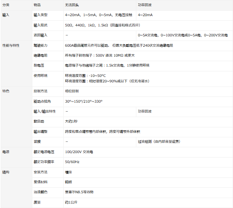This screenshot has width=233, height=208.
Task: Select the 0~5A交流电 feedback input value
Action: 183,35
